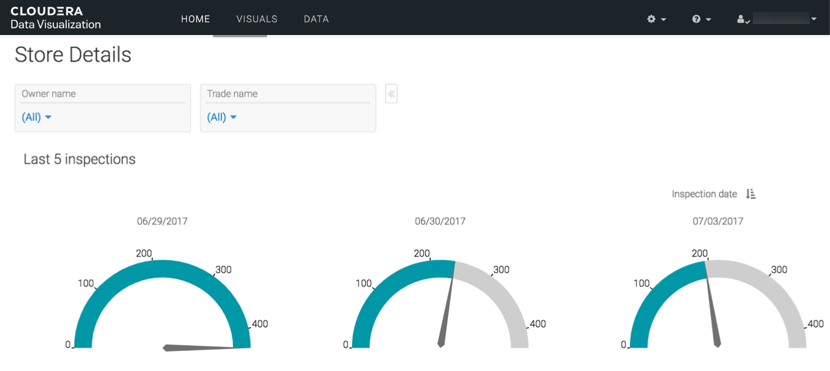Expand the Trade name (All) dropdown

pyautogui.click(x=222, y=117)
